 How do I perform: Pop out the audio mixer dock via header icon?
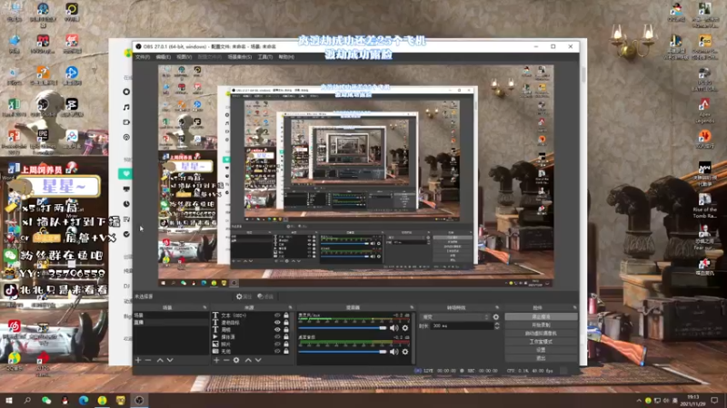(412, 307)
